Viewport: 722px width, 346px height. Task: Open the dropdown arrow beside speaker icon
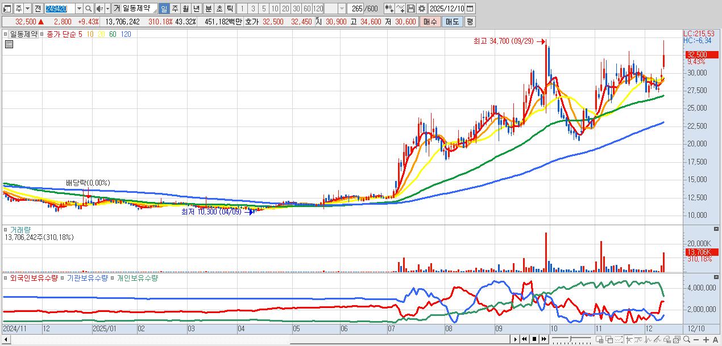pos(107,9)
